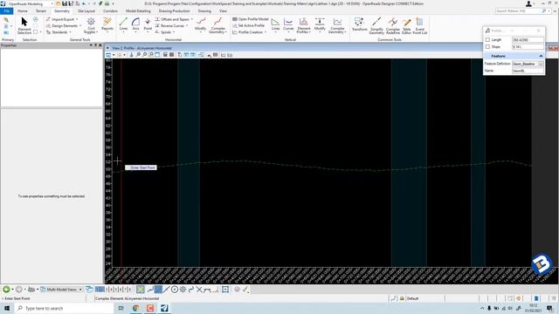
Task: Click the Windows Start button
Action: (x=7, y=308)
